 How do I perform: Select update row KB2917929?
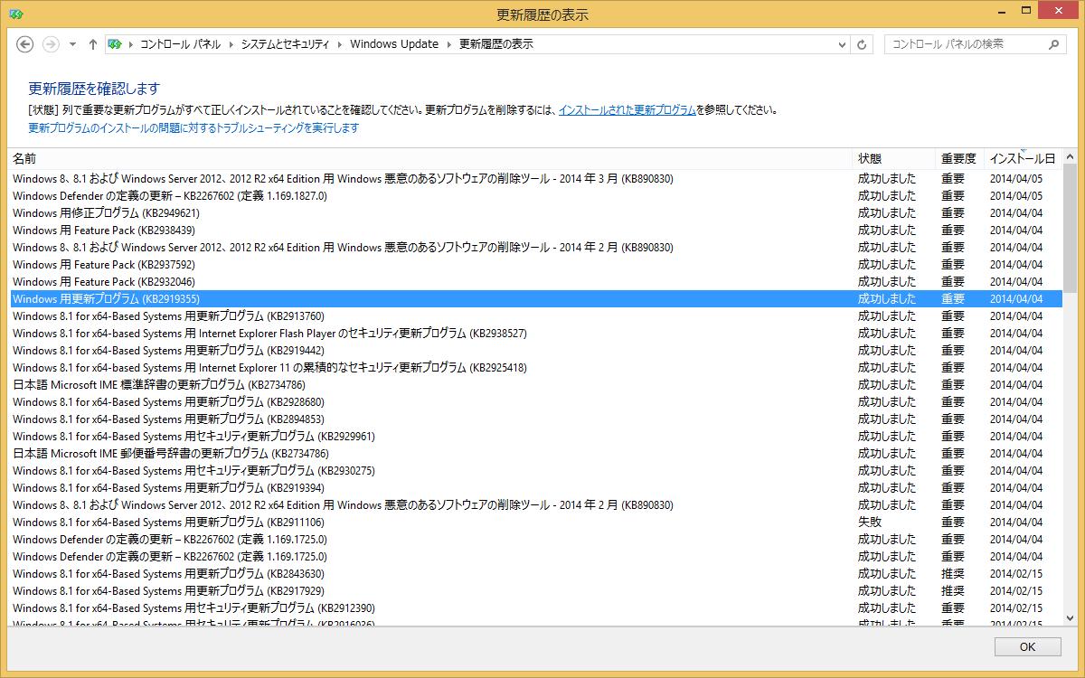click(536, 591)
